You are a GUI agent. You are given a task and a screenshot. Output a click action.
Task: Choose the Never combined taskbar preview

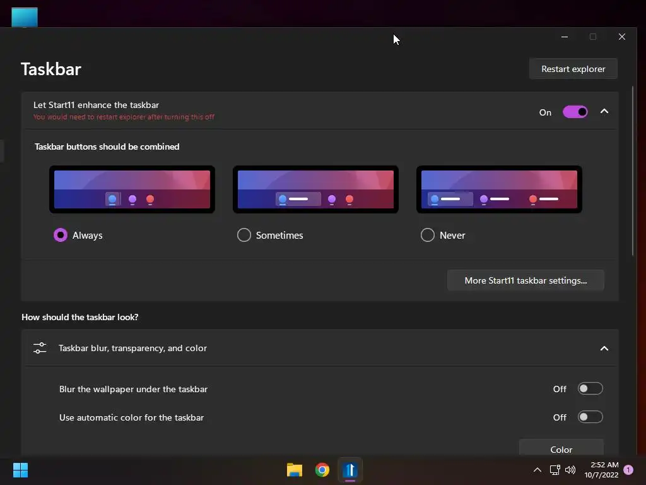point(500,189)
